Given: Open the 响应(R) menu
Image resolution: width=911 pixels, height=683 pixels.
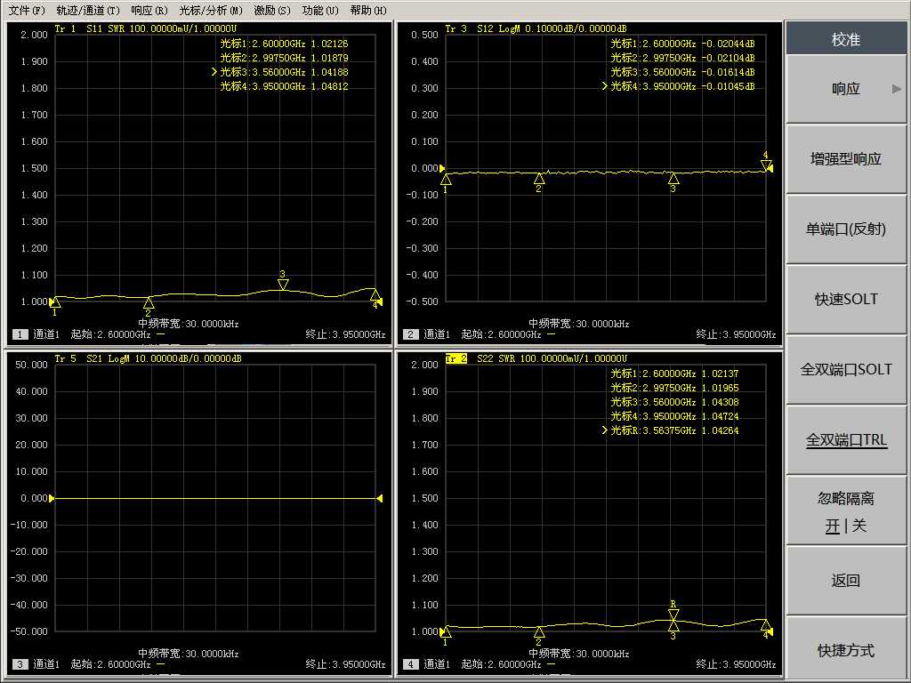Looking at the screenshot, I should [149, 11].
